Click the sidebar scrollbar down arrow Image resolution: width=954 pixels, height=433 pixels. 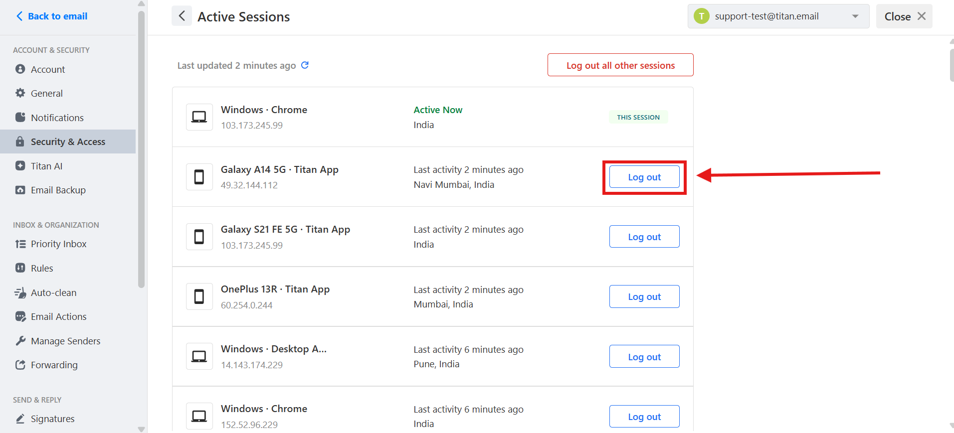tap(141, 429)
